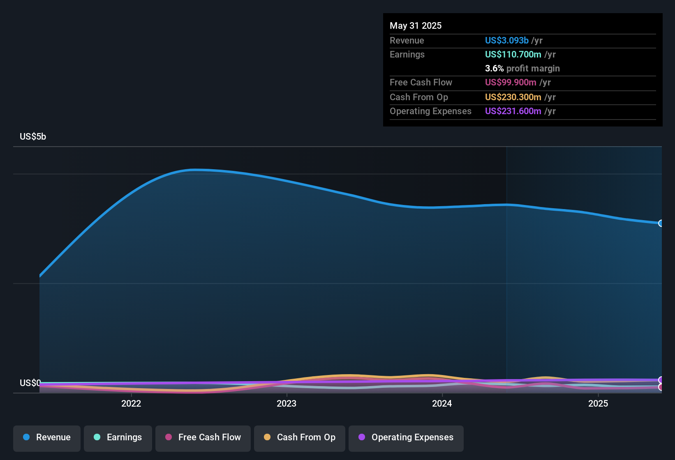Click the 2022 x-axis label
Screen dimensions: 675x460
tap(131, 403)
